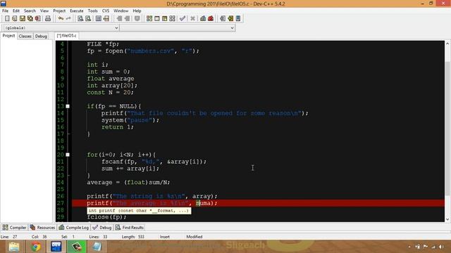Click the 'Insert' status bar entry
Screen dimensions: 451x253
(x=165, y=237)
